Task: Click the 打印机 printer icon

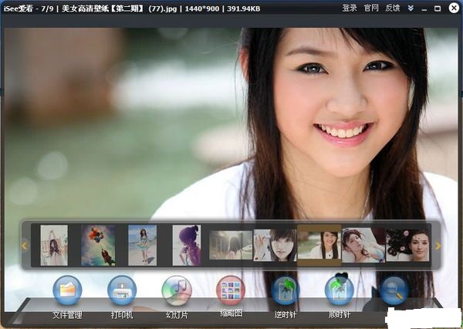Action: pos(122,290)
